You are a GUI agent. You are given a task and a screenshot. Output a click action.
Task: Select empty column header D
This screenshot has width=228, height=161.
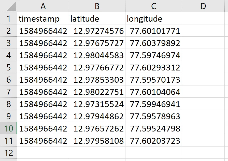[203, 6]
